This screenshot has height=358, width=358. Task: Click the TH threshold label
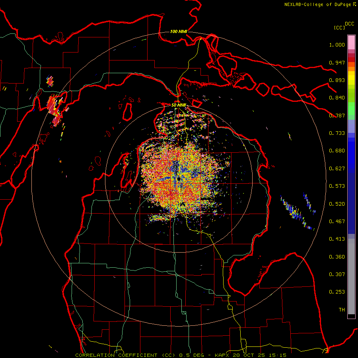[x=342, y=310]
